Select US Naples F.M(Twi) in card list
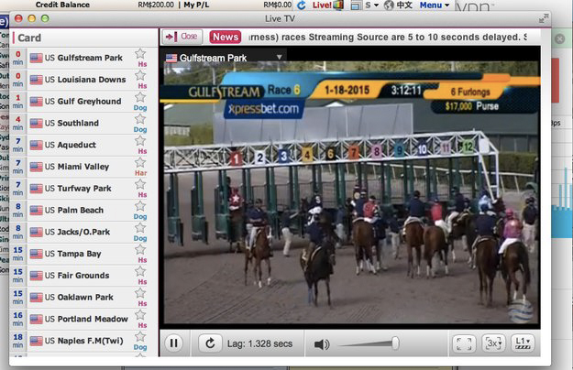 (83, 341)
